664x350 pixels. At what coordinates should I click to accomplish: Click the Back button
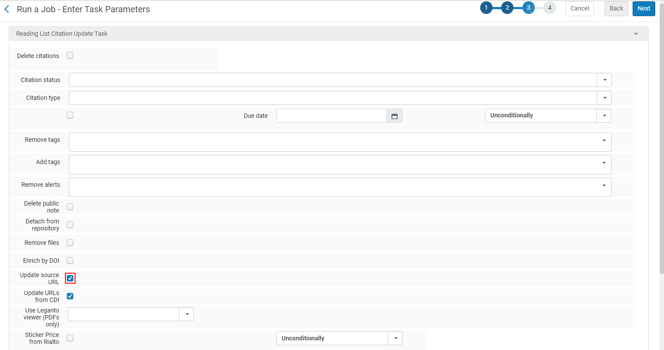tap(616, 8)
